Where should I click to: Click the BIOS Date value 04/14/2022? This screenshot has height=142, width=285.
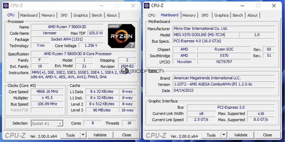coord(224,91)
